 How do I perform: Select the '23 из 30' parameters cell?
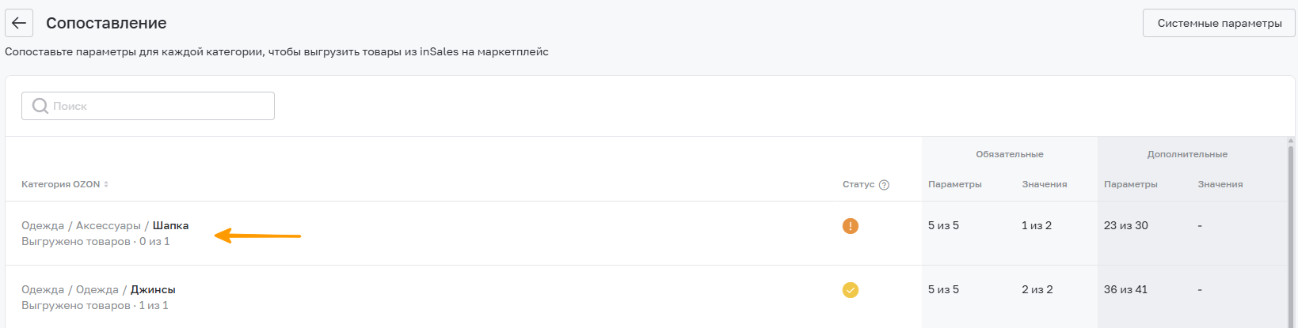click(x=1126, y=225)
